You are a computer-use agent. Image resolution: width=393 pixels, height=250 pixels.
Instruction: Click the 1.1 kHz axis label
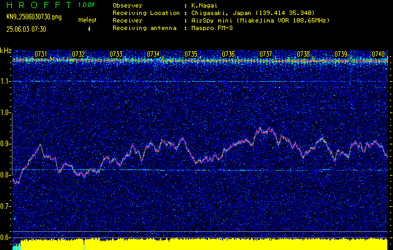click(6, 81)
